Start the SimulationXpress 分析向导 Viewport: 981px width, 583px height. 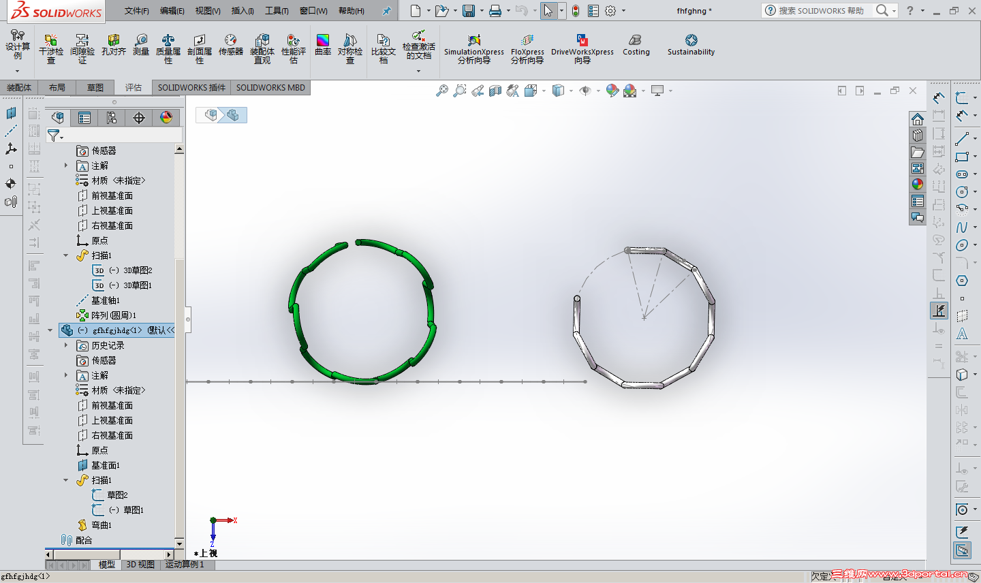tap(474, 49)
